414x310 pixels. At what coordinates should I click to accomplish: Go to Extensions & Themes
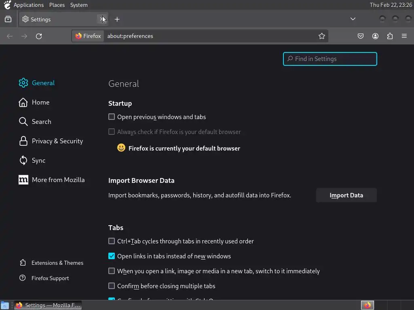coord(57,263)
